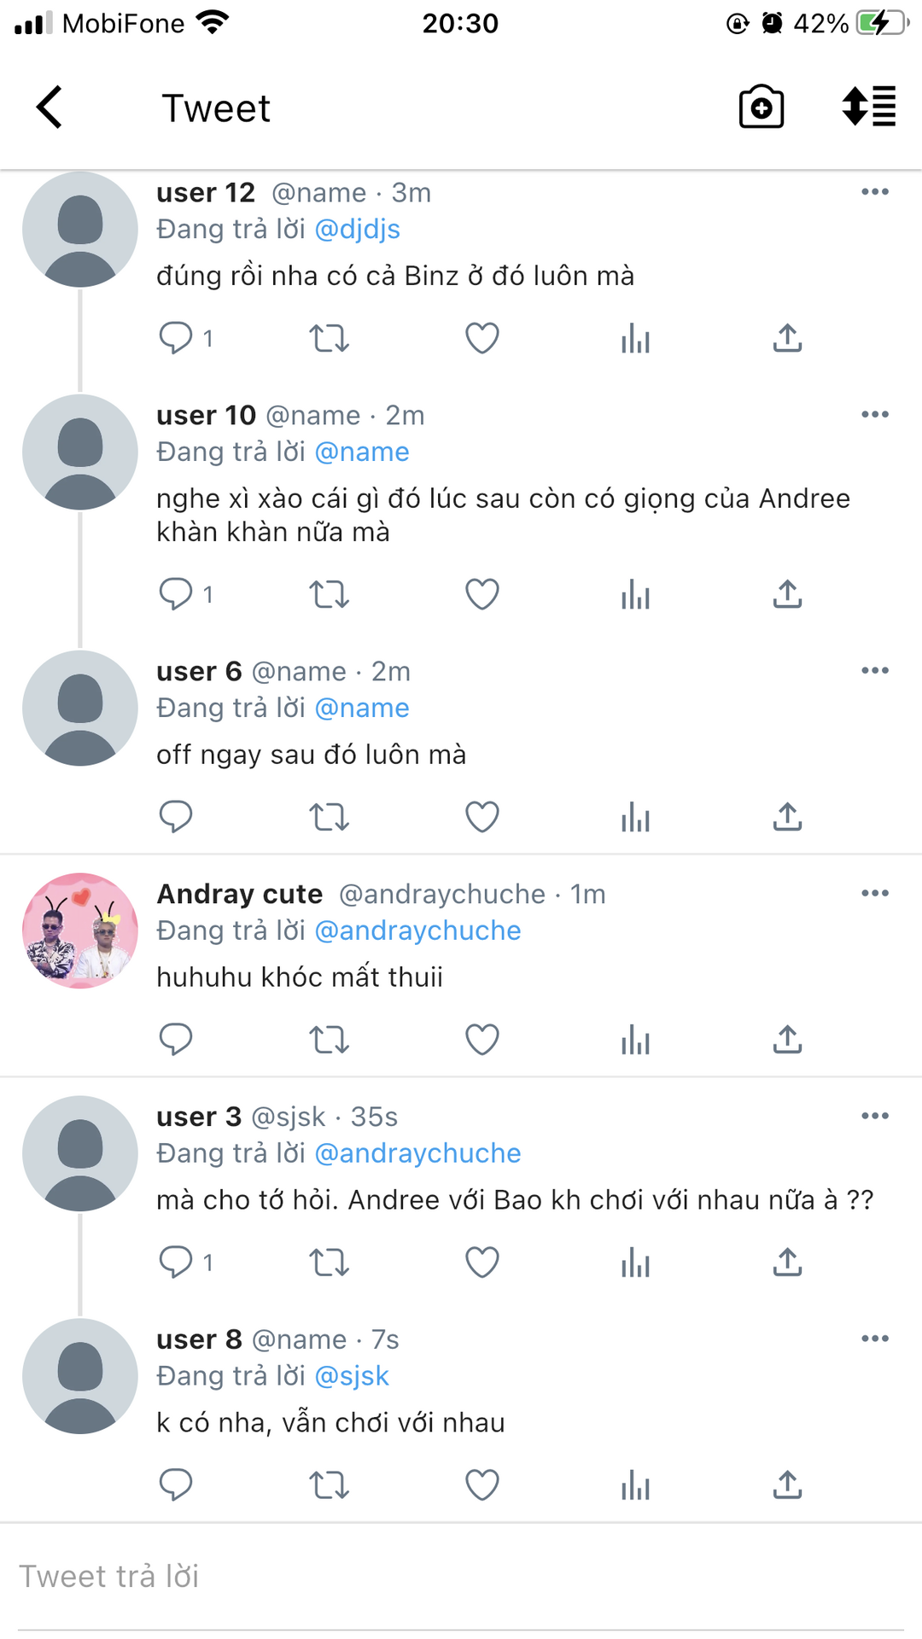Open three-dot menu on user 3's tweet
Screen dimensions: 922x1639
tap(874, 1117)
